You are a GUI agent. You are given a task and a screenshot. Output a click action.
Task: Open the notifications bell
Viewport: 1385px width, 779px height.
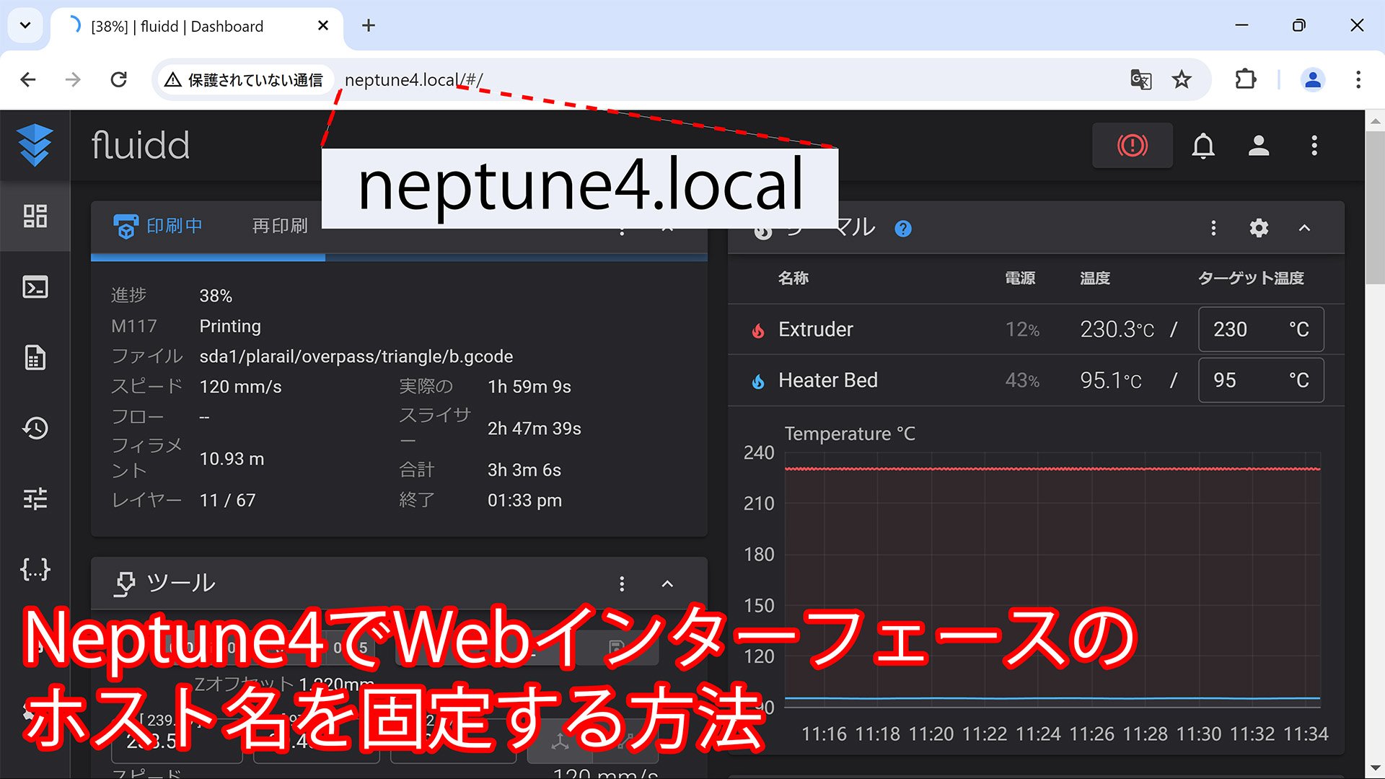click(x=1202, y=146)
